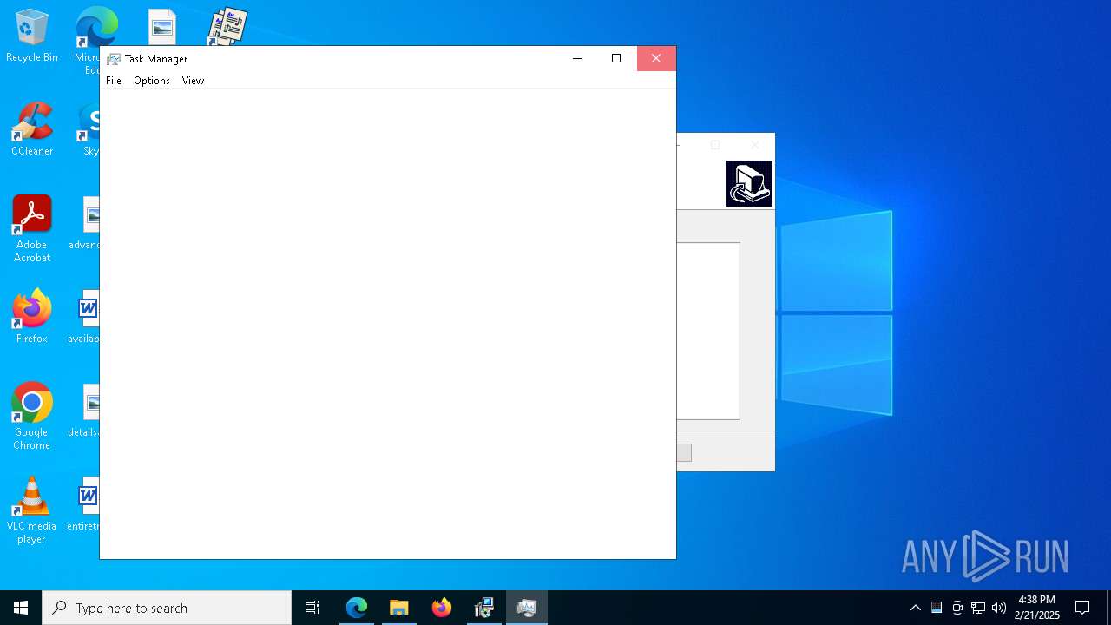Open the File menu in Task Manager
1111x625 pixels.
(114, 81)
